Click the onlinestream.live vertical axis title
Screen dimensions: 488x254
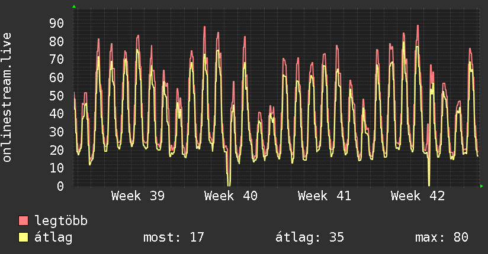click(x=7, y=97)
